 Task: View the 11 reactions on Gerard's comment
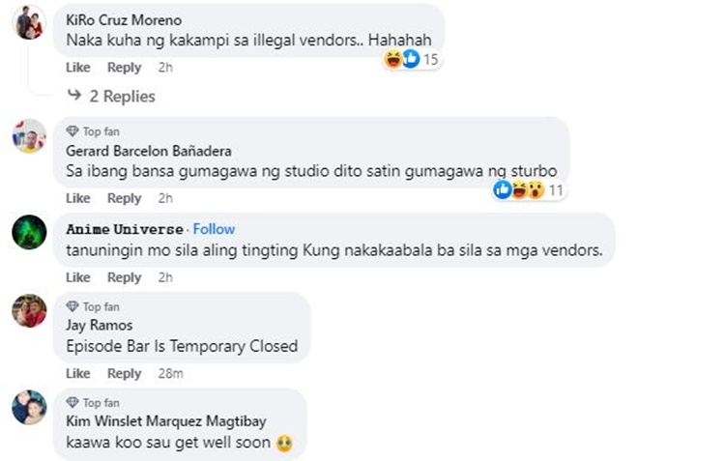(529, 190)
